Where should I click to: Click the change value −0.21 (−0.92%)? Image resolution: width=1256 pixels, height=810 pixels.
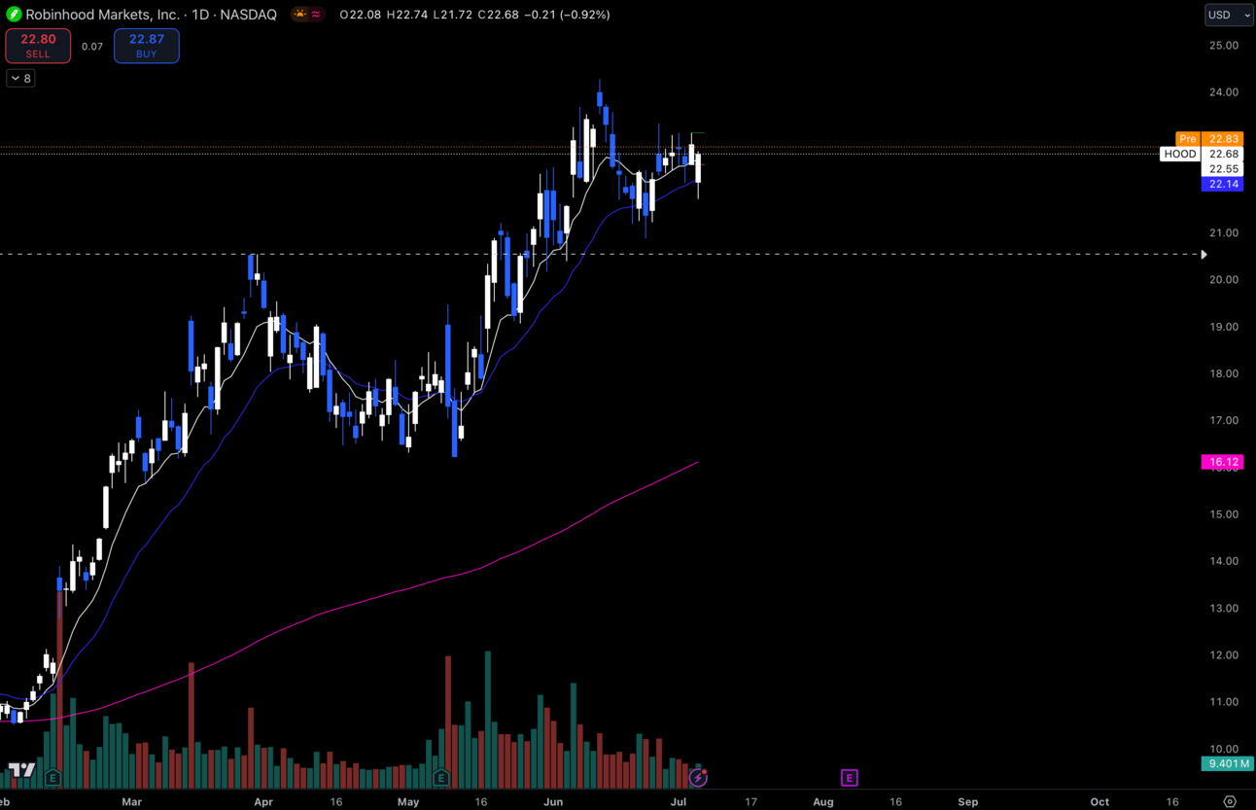(x=568, y=15)
